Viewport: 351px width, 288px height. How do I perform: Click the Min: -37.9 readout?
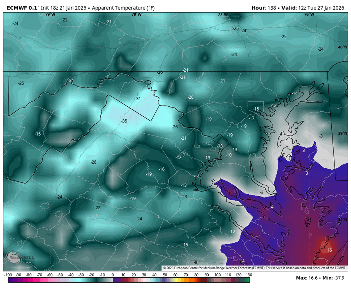(x=334, y=278)
